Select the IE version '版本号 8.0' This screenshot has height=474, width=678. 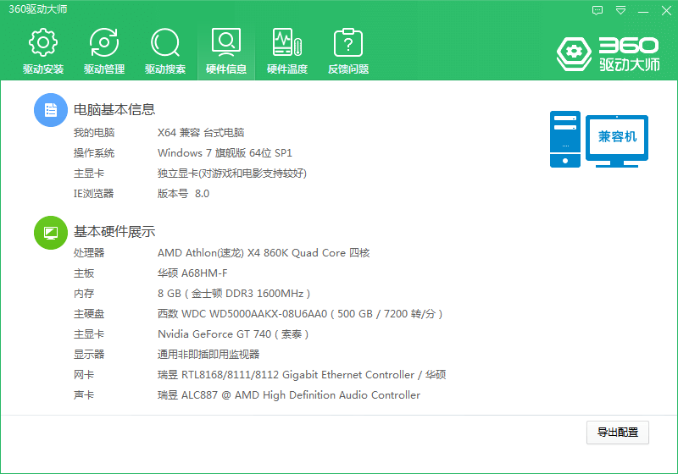click(183, 193)
